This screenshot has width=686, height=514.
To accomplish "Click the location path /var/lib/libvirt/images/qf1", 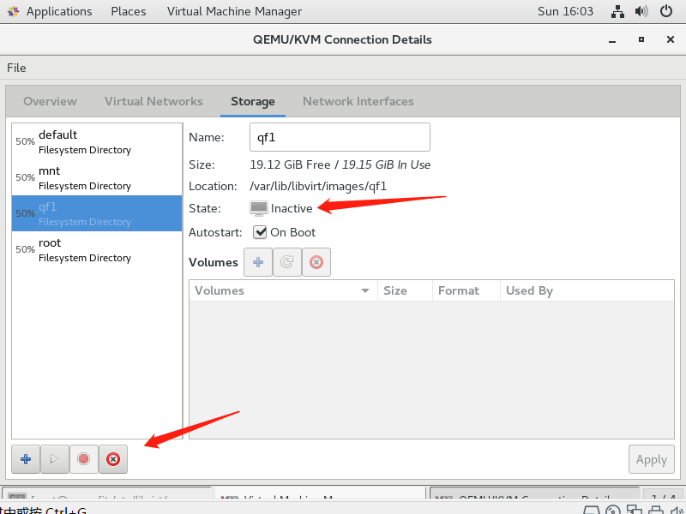I will 318,186.
